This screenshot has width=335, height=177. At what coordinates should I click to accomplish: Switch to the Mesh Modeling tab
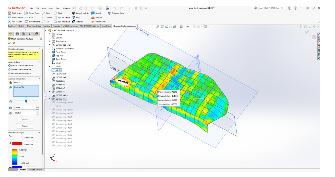click(34, 26)
